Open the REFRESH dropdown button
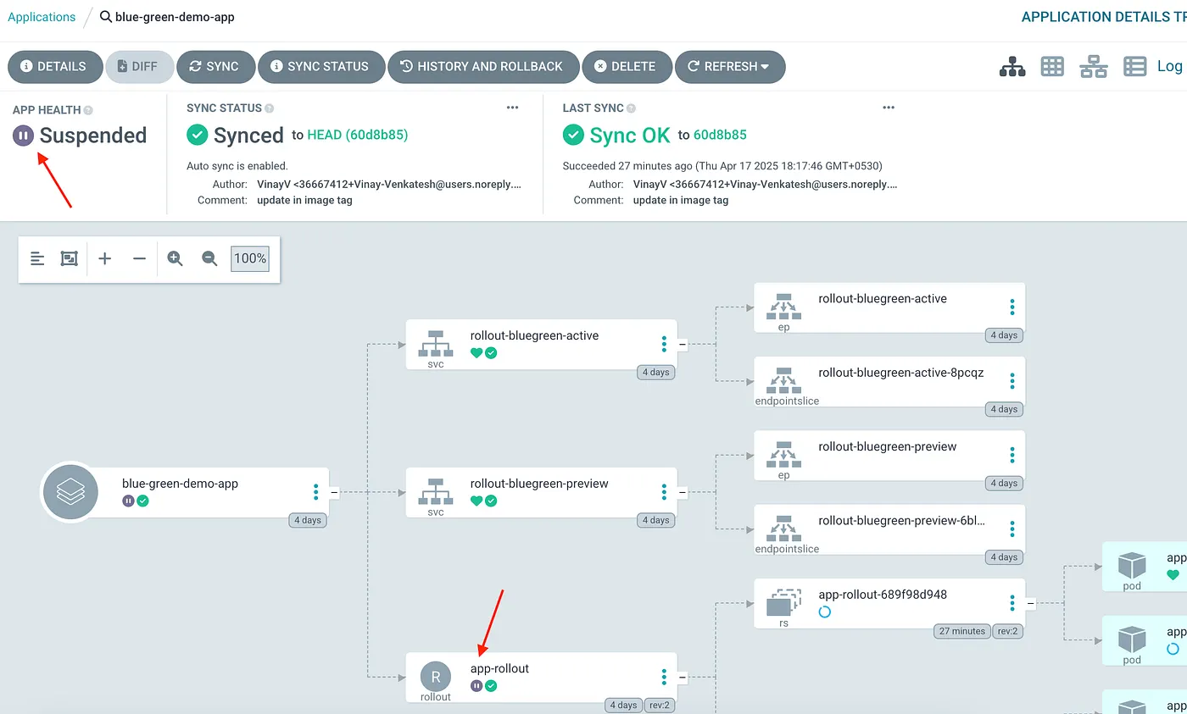The image size is (1187, 714). 729,67
